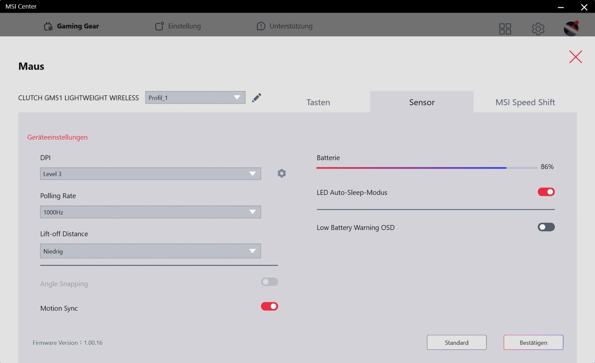Image resolution: width=595 pixels, height=363 pixels.
Task: Click the Maus page title
Action: pyautogui.click(x=31, y=66)
